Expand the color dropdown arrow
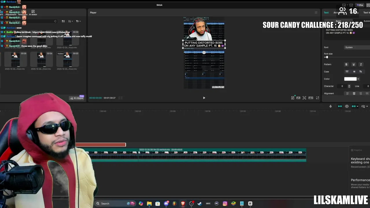 [358, 79]
